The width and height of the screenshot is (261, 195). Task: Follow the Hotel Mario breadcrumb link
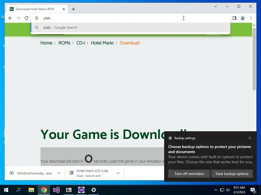click(x=102, y=43)
